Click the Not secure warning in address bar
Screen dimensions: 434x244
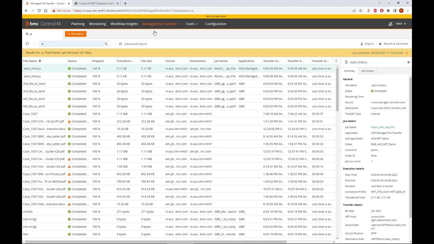tap(61, 11)
